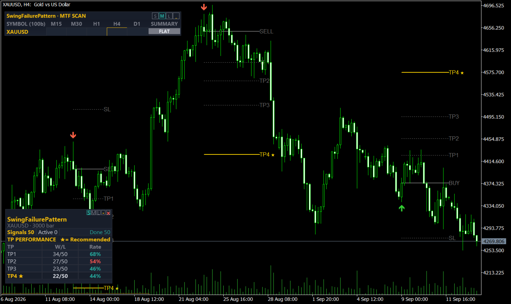
Task: Click the red sell arrow at chart peak
Action: [204, 7]
